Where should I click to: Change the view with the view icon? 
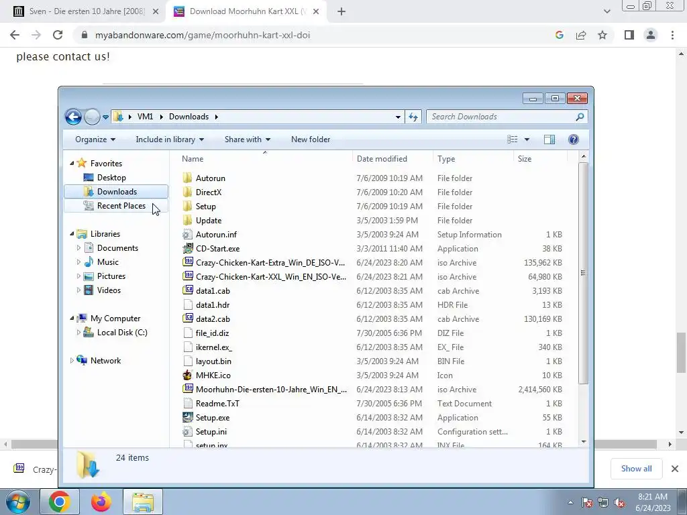coord(513,139)
